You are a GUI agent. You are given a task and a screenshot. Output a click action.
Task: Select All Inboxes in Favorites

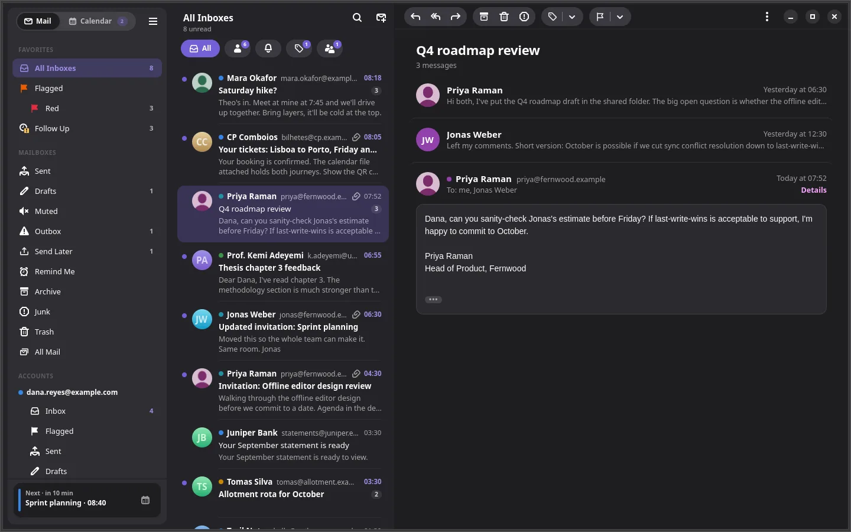coord(87,68)
